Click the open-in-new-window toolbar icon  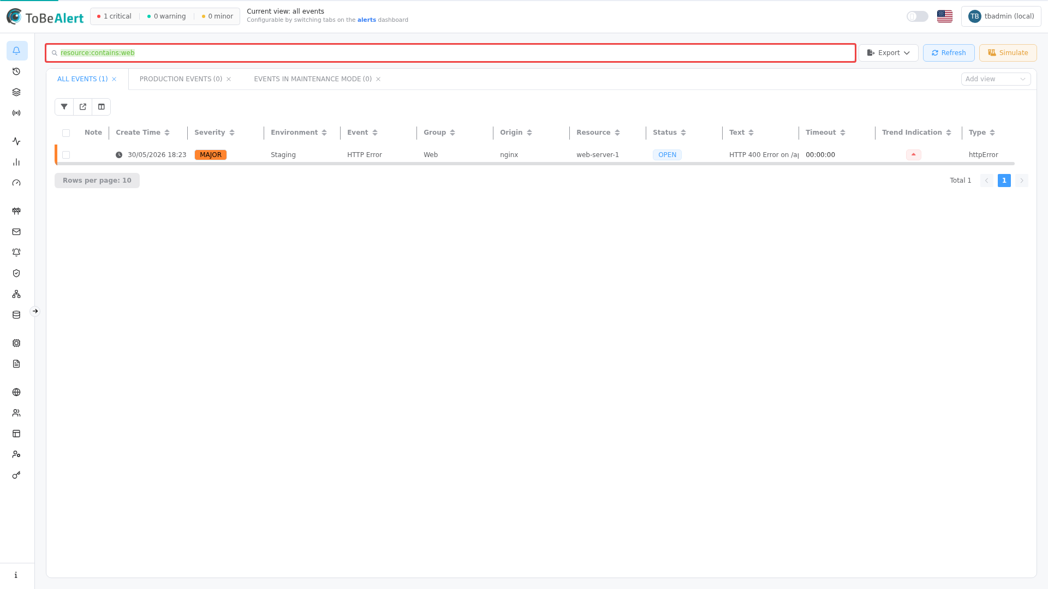[83, 107]
